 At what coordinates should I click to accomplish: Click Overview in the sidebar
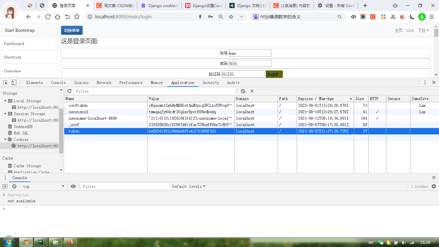pyautogui.click(x=29, y=71)
